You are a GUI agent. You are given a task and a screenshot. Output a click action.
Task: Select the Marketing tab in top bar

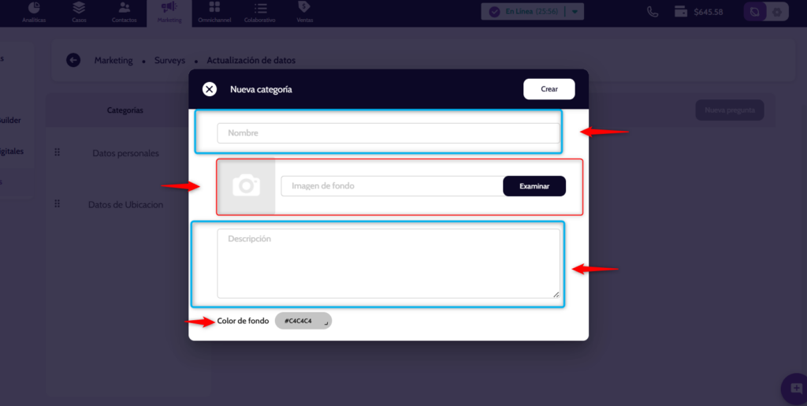(x=169, y=12)
